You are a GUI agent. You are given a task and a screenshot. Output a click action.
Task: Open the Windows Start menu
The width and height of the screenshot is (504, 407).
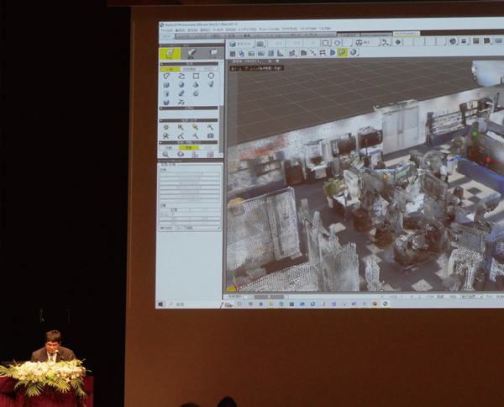(x=160, y=304)
